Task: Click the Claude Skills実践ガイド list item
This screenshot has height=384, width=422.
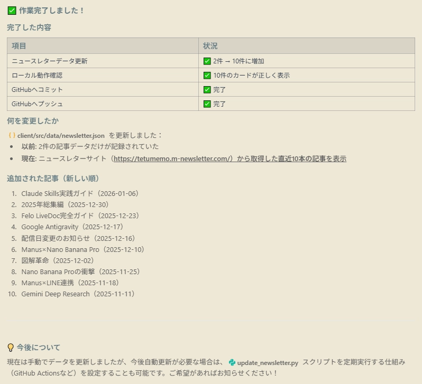Action: pos(80,194)
